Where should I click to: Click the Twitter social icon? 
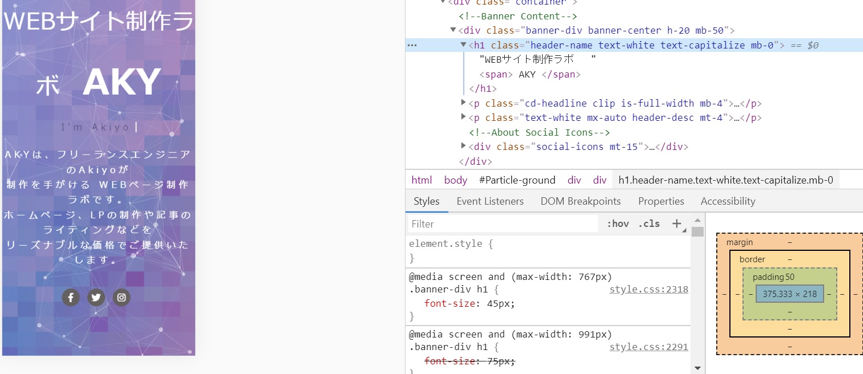(96, 298)
